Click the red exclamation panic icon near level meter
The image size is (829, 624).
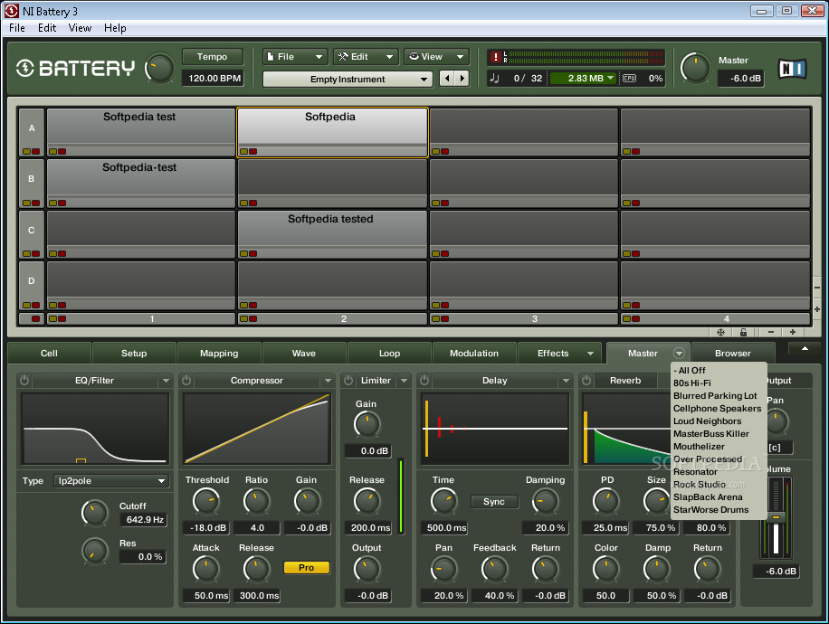pos(495,57)
